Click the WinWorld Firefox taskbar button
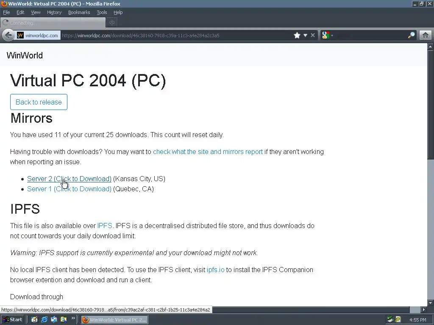The image size is (434, 325). pyautogui.click(x=114, y=320)
